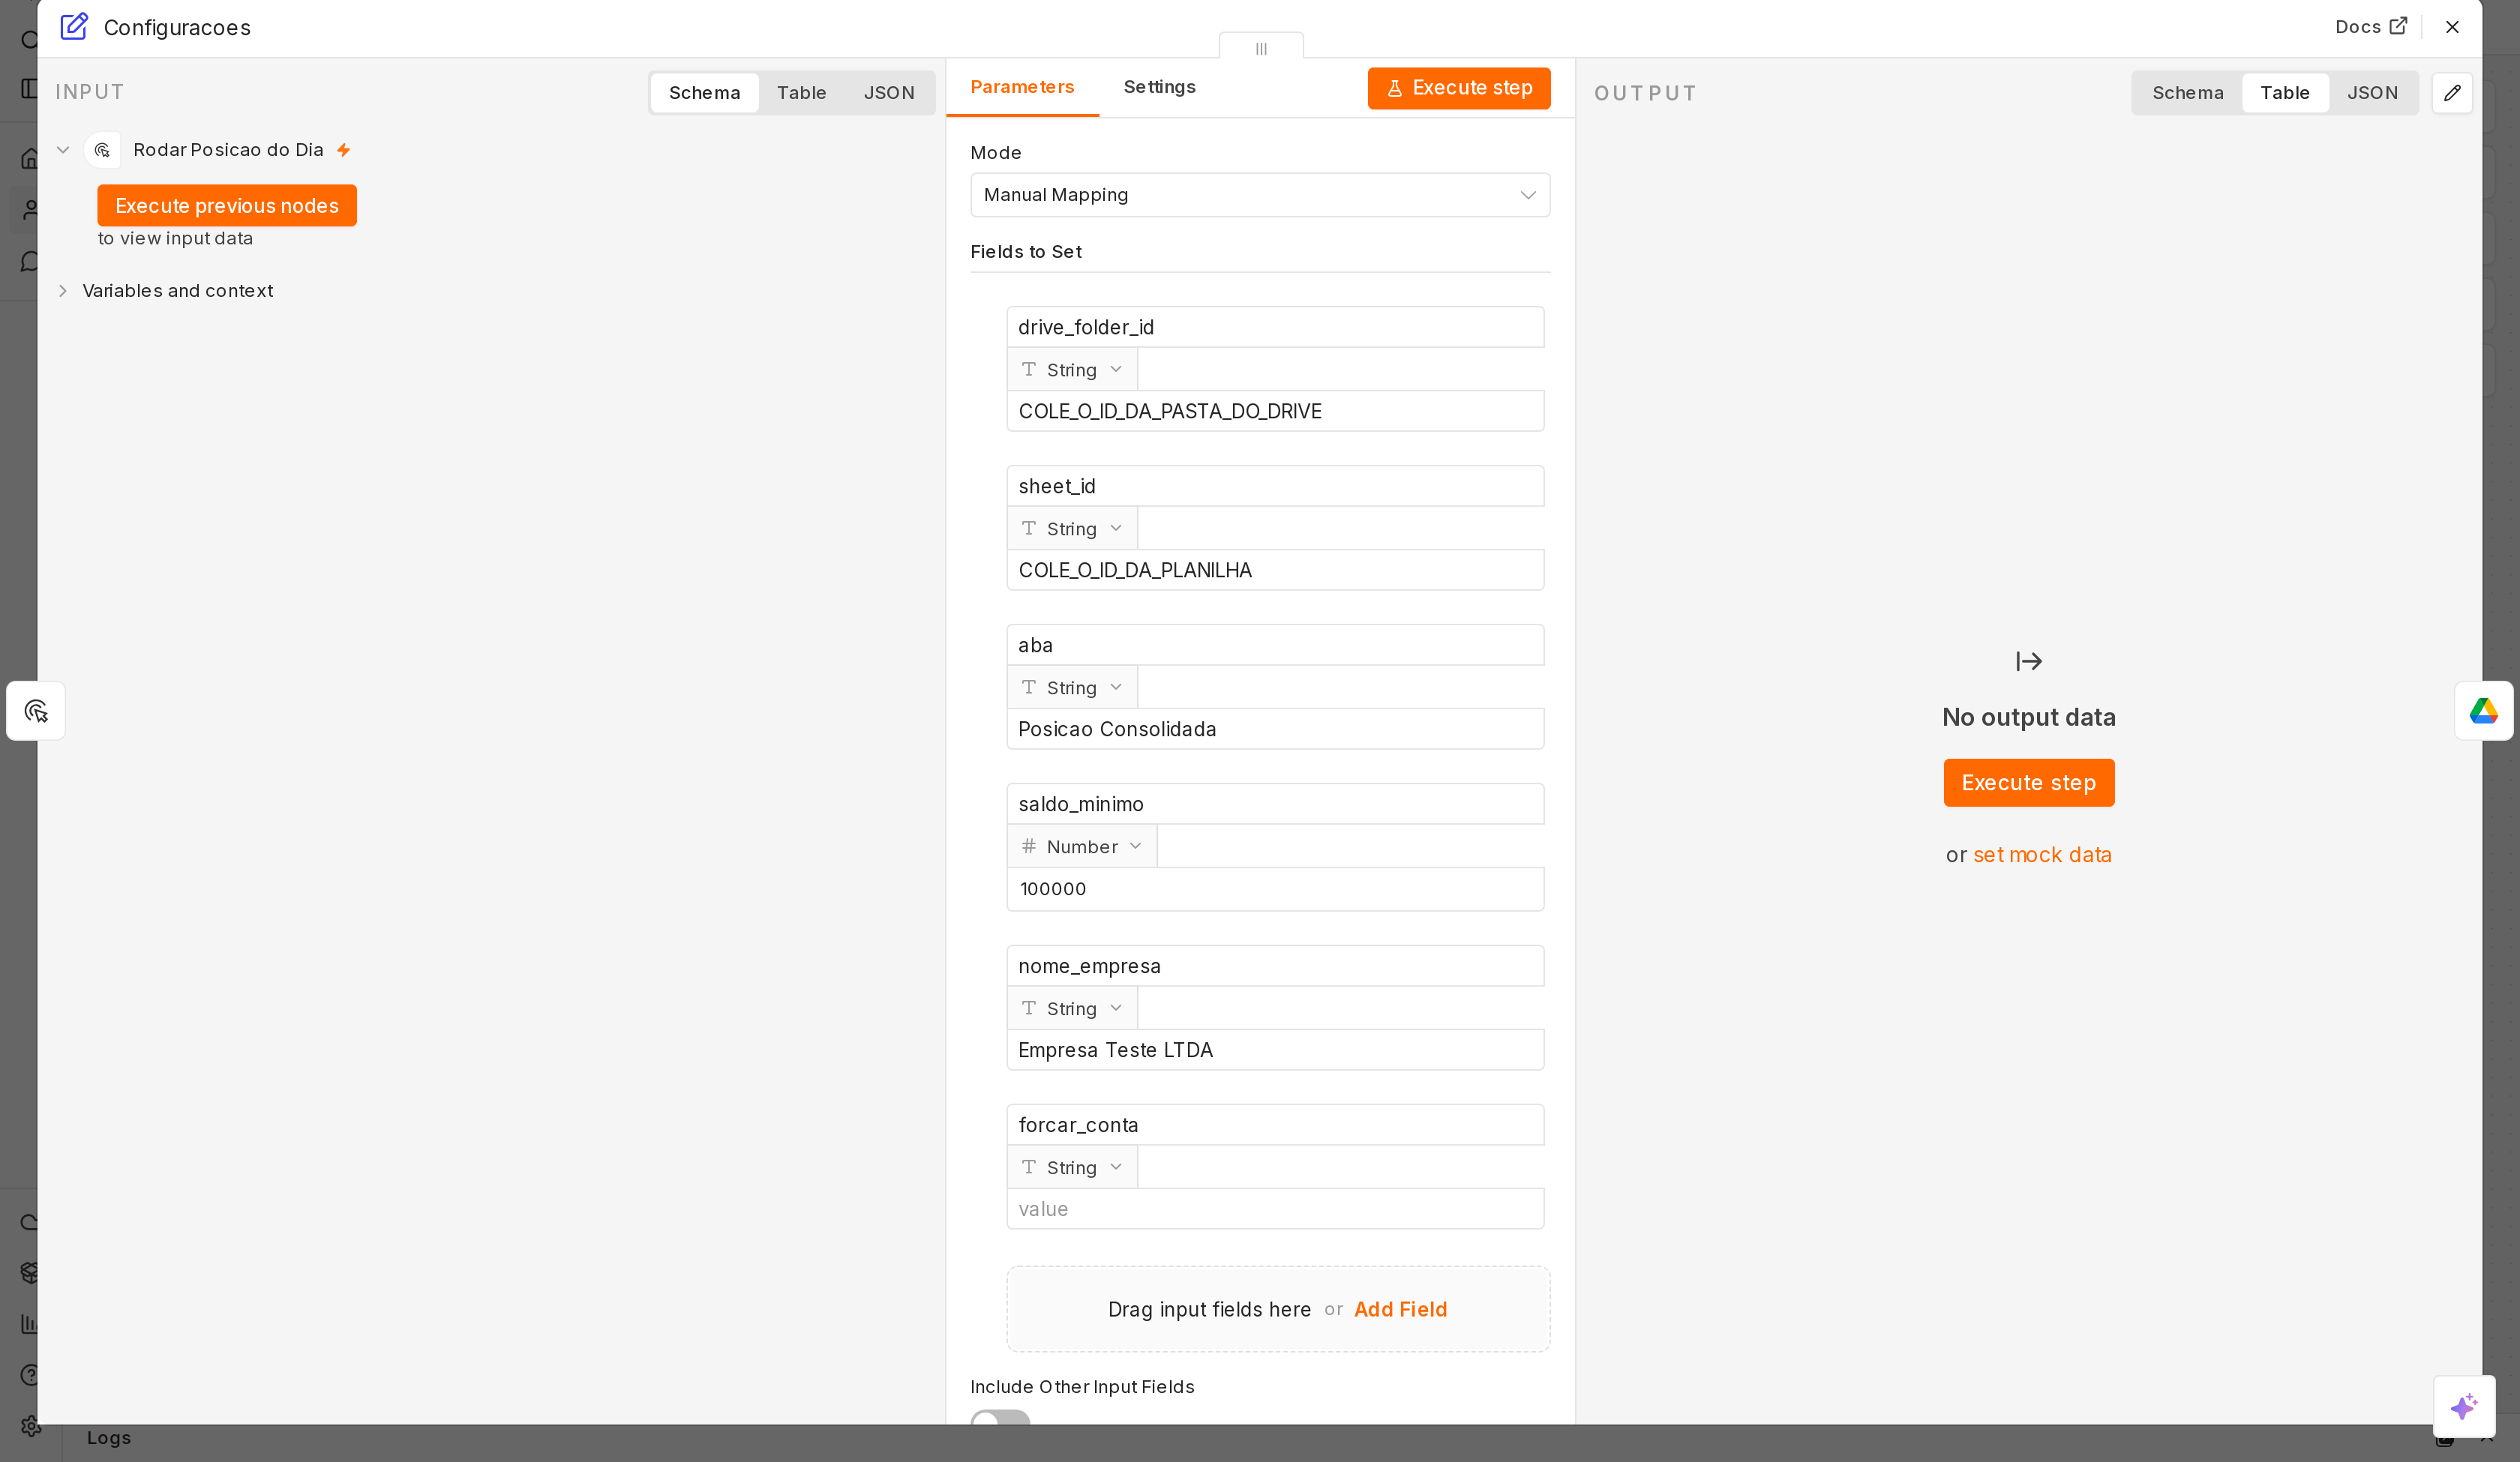Viewport: 2520px width, 1462px height.
Task: Click the Configuracoes rename pencil icon
Action: point(74,27)
